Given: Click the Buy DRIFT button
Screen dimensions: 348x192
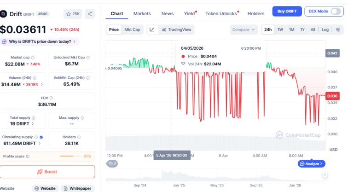Looking at the screenshot, I should pos(287,11).
